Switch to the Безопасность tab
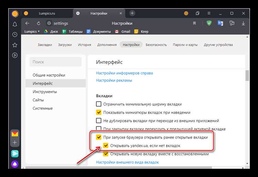Viewport: 258px width, 177px height. [x=156, y=45]
